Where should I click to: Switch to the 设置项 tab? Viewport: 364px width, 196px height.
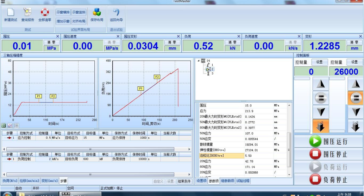point(202,181)
